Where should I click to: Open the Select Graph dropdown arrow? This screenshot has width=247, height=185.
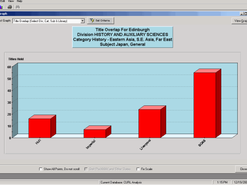tap(82, 21)
